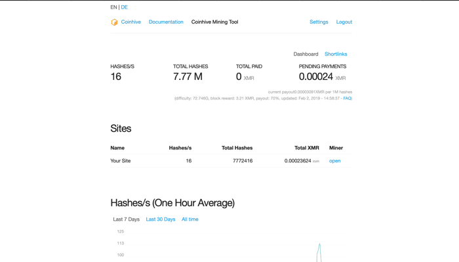Click the current payout per 1M hashes text
The height and width of the screenshot is (262, 459).
click(x=310, y=92)
